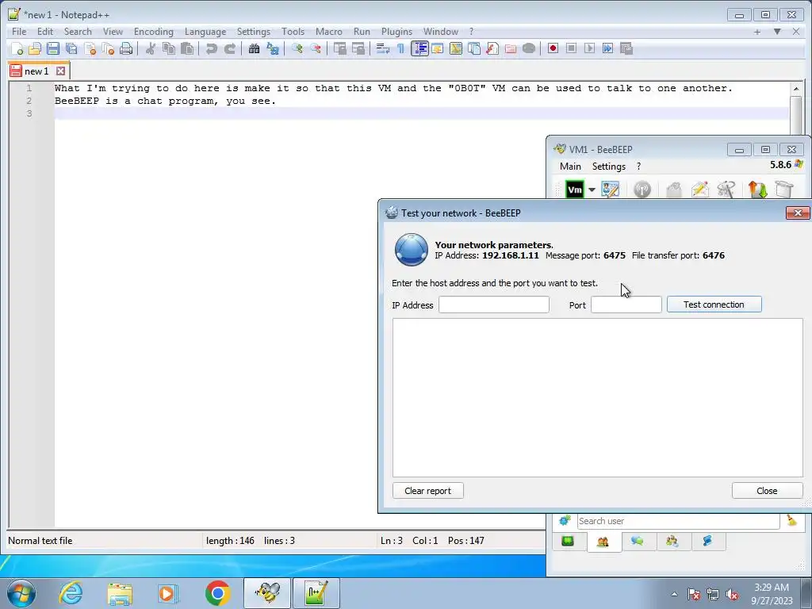The image size is (812, 609).
Task: Open Google Chrome from the taskbar
Action: 217,593
